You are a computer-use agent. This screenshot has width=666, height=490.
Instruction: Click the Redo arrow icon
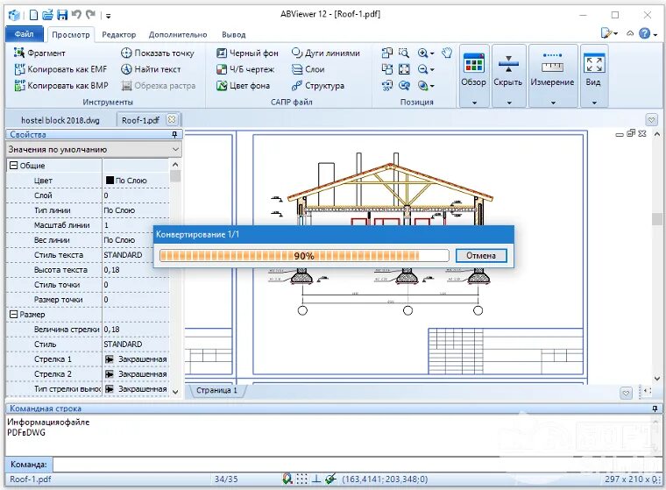tap(90, 15)
